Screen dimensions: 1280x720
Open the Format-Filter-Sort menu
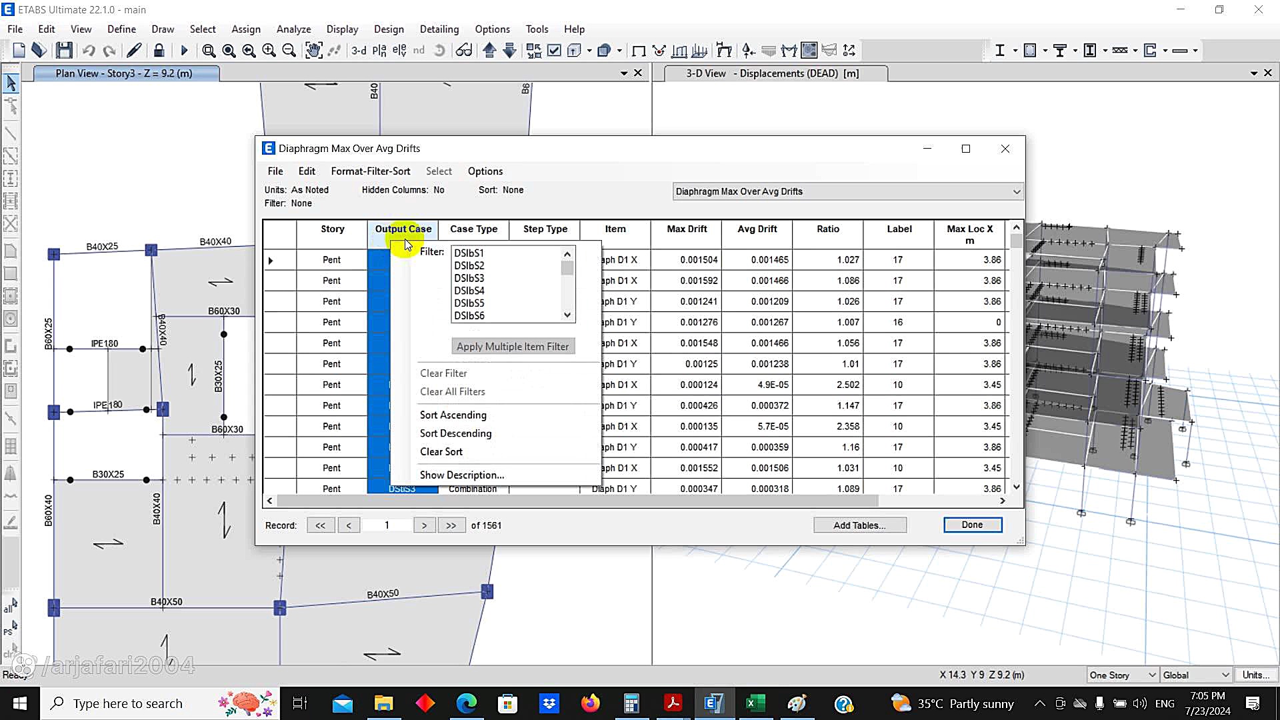pyautogui.click(x=371, y=171)
